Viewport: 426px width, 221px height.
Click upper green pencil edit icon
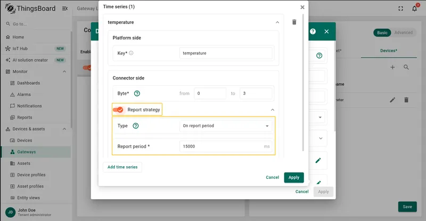[x=318, y=160]
